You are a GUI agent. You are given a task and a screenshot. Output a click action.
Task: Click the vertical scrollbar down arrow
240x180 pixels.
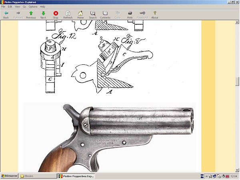237,170
